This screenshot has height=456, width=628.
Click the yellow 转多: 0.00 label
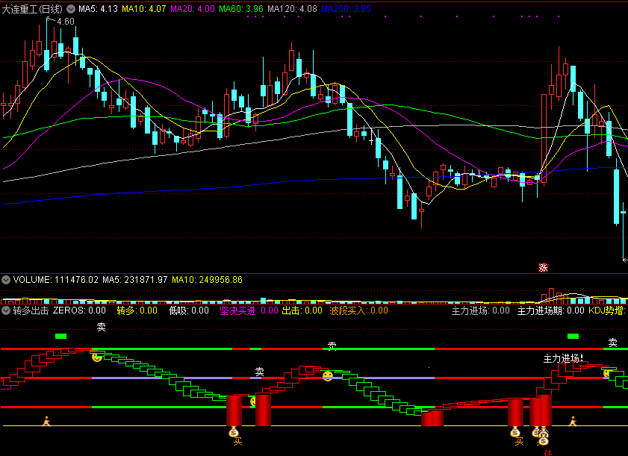(137, 310)
